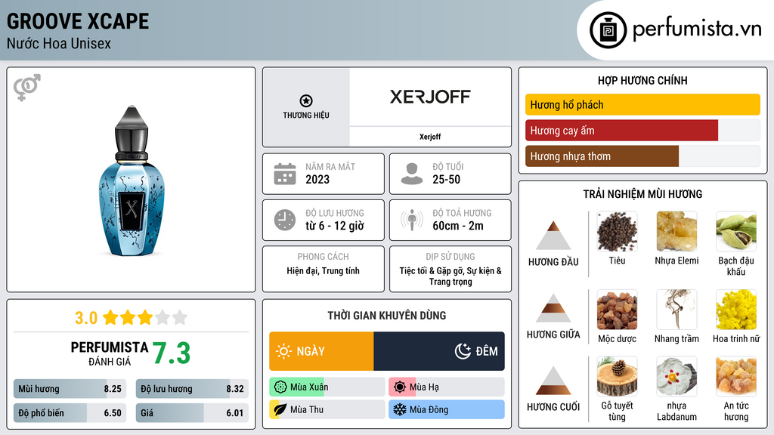The width and height of the screenshot is (774, 435).
Task: Click the person icon beside Độ tuổi
Action: 412,174
